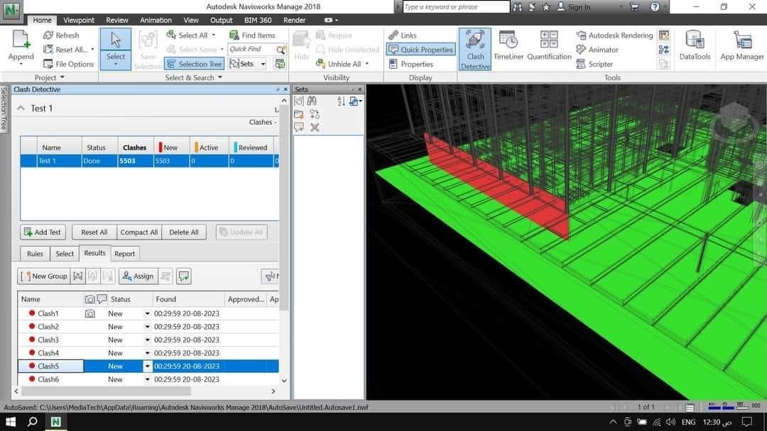Image resolution: width=767 pixels, height=431 pixels.
Task: Click the Sign In link
Action: click(573, 7)
